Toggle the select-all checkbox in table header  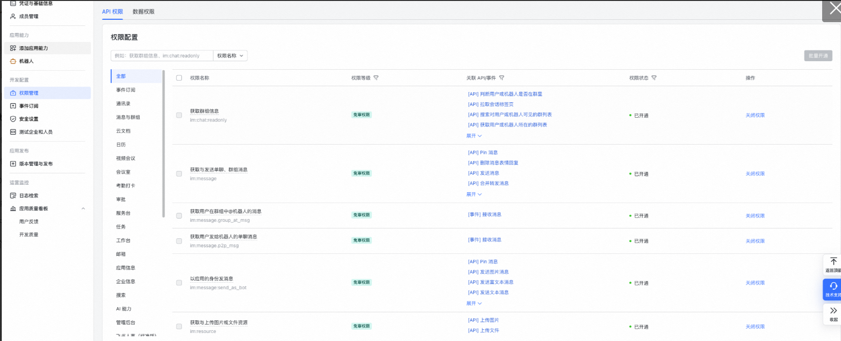point(179,78)
